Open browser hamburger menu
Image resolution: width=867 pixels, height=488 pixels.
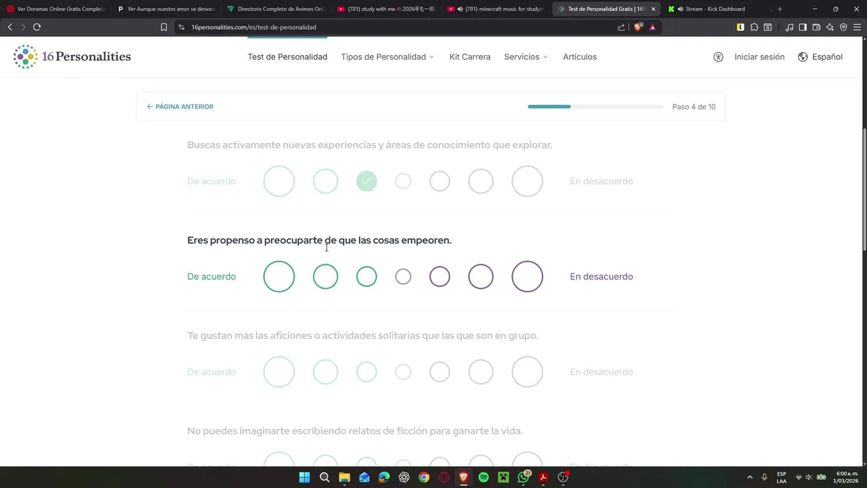point(857,27)
